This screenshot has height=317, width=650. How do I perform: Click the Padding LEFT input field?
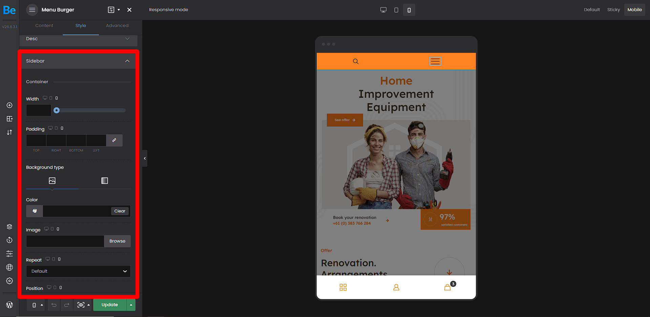pyautogui.click(x=96, y=140)
